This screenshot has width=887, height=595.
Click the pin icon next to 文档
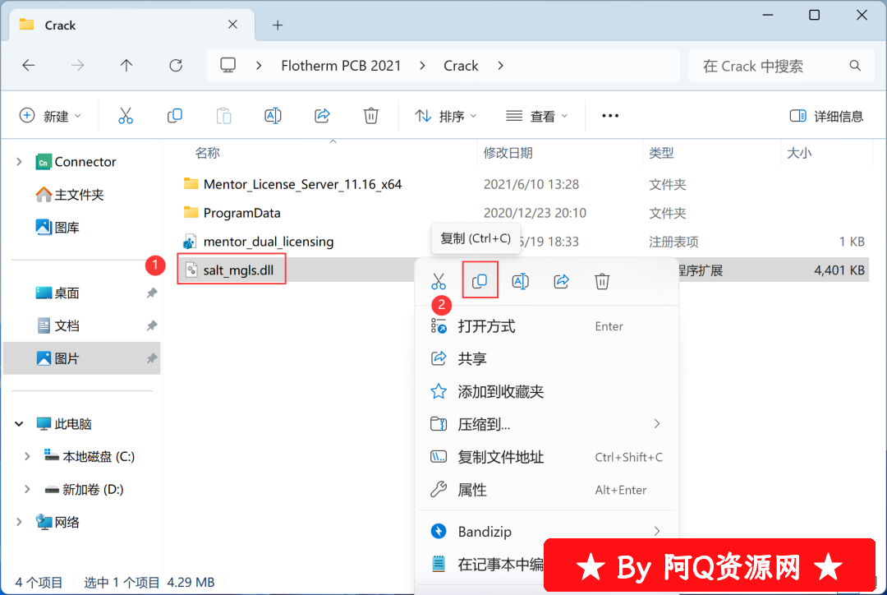(152, 326)
